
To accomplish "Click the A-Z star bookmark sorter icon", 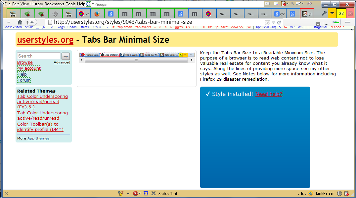I will 121,193.
